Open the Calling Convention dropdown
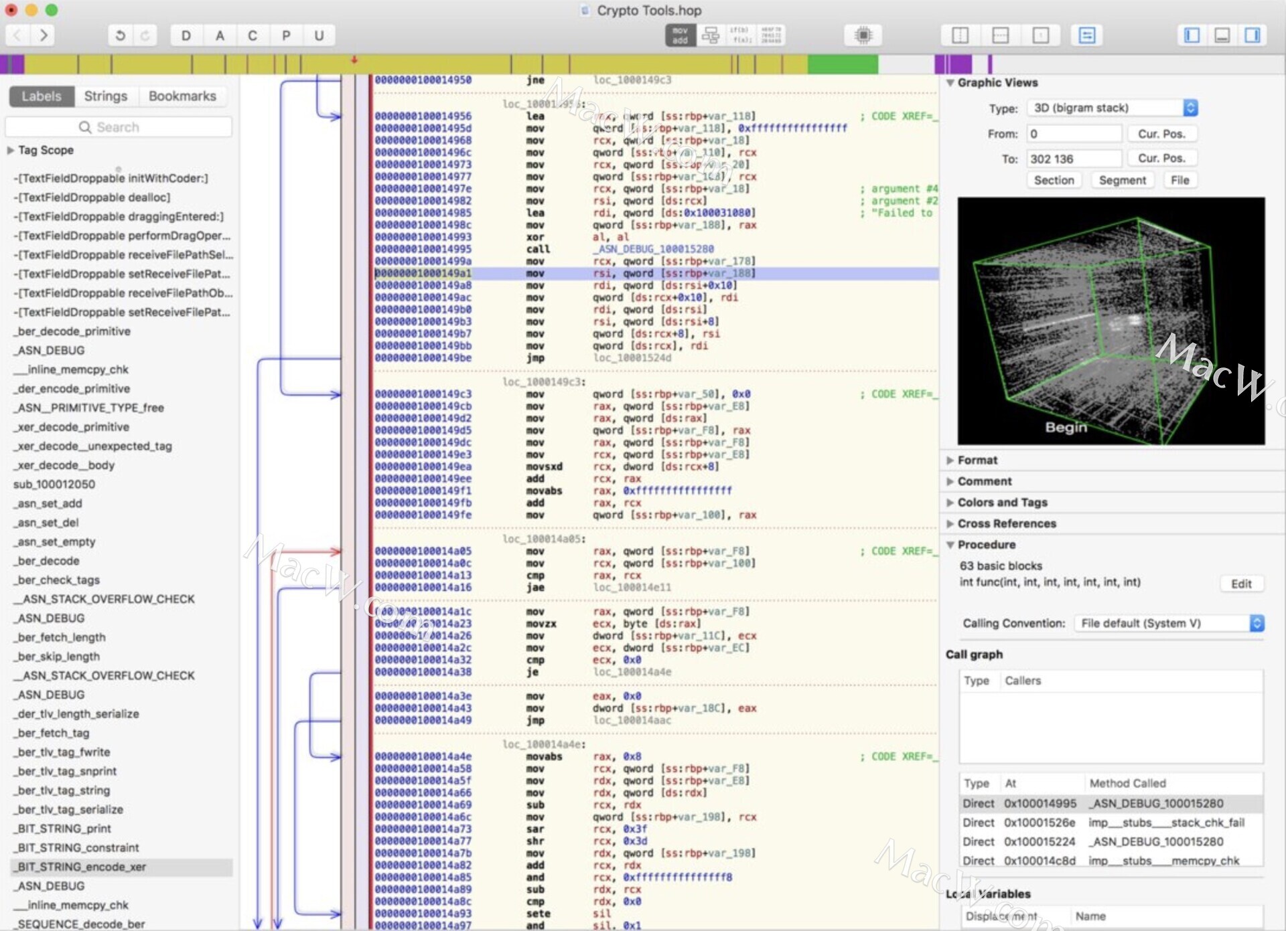This screenshot has height=931, width=1286. tap(1169, 624)
